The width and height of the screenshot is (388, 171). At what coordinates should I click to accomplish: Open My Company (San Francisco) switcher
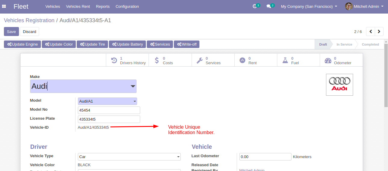(309, 6)
